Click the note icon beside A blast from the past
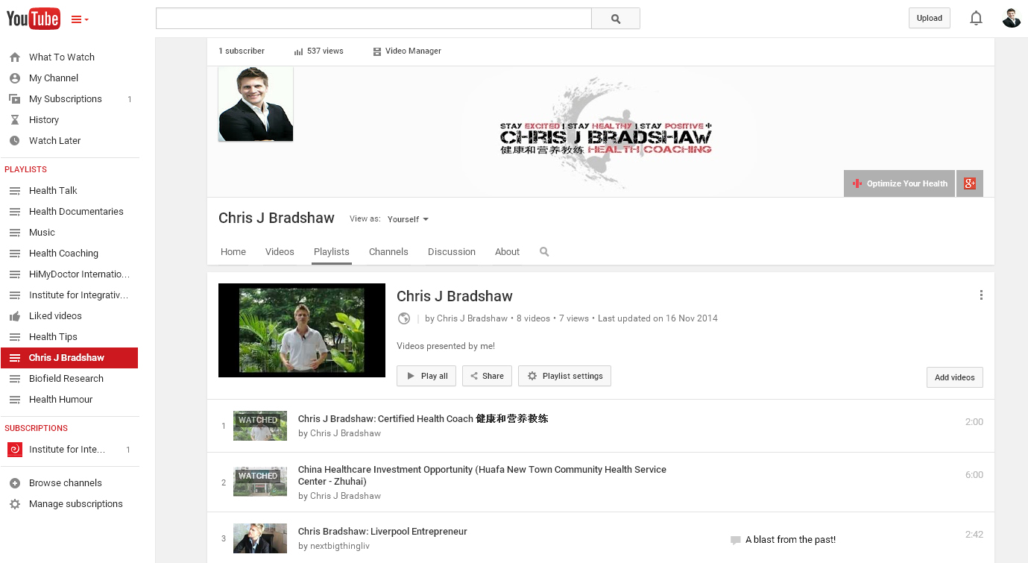Screen dimensions: 1028x563 pyautogui.click(x=736, y=540)
